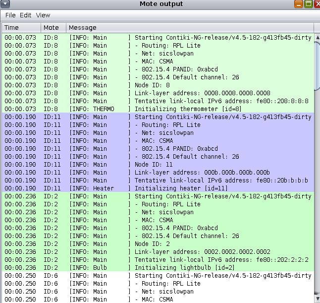Select the 'Initializing lightbulb [id=2]' row
This screenshot has height=303, width=320.
point(158,267)
